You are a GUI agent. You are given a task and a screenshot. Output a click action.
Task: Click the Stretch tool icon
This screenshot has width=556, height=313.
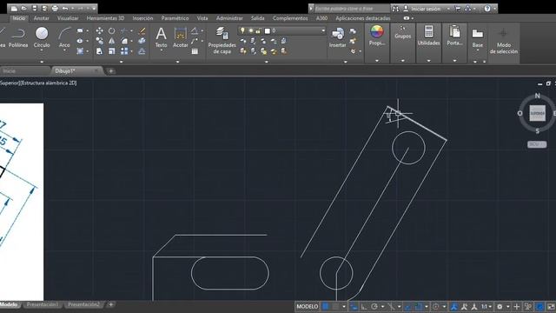point(99,51)
